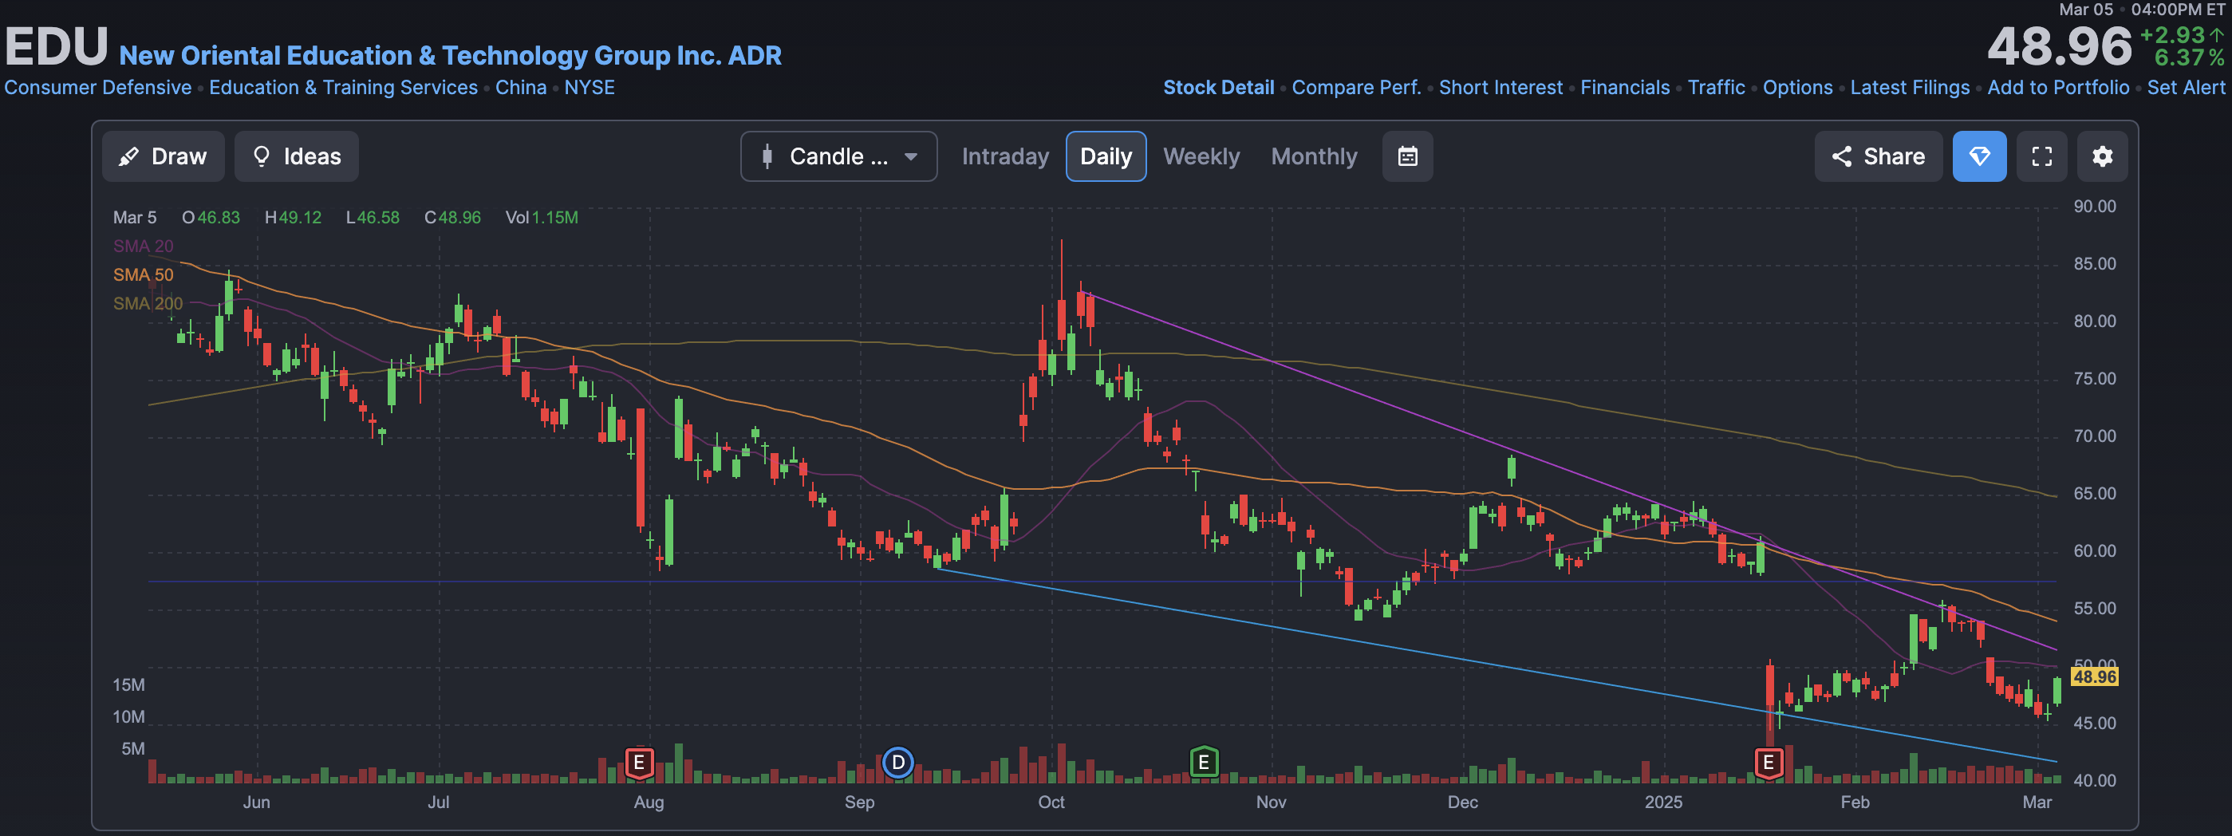Screen dimensions: 2232x836
Task: Open the Options page
Action: [x=1797, y=88]
